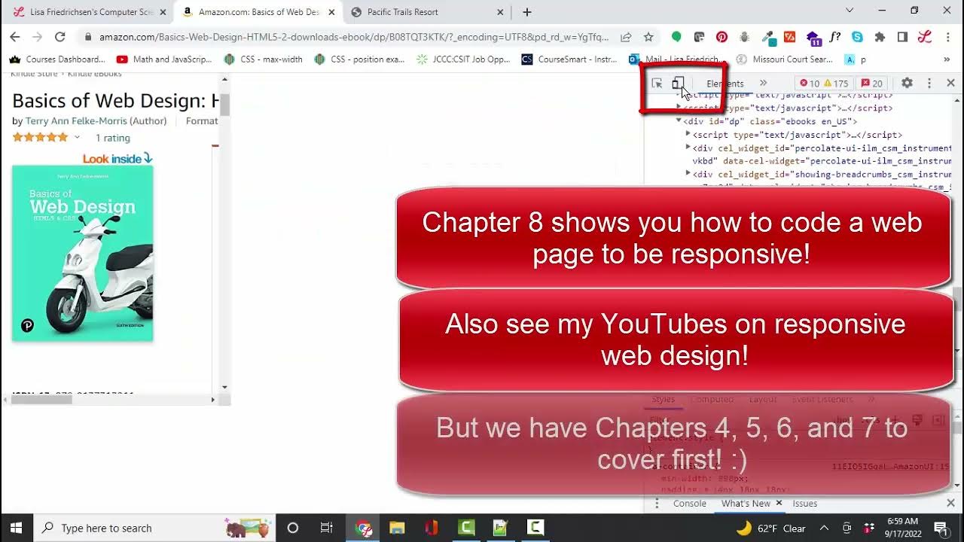Open Courses Dashboard bookmark

(57, 59)
